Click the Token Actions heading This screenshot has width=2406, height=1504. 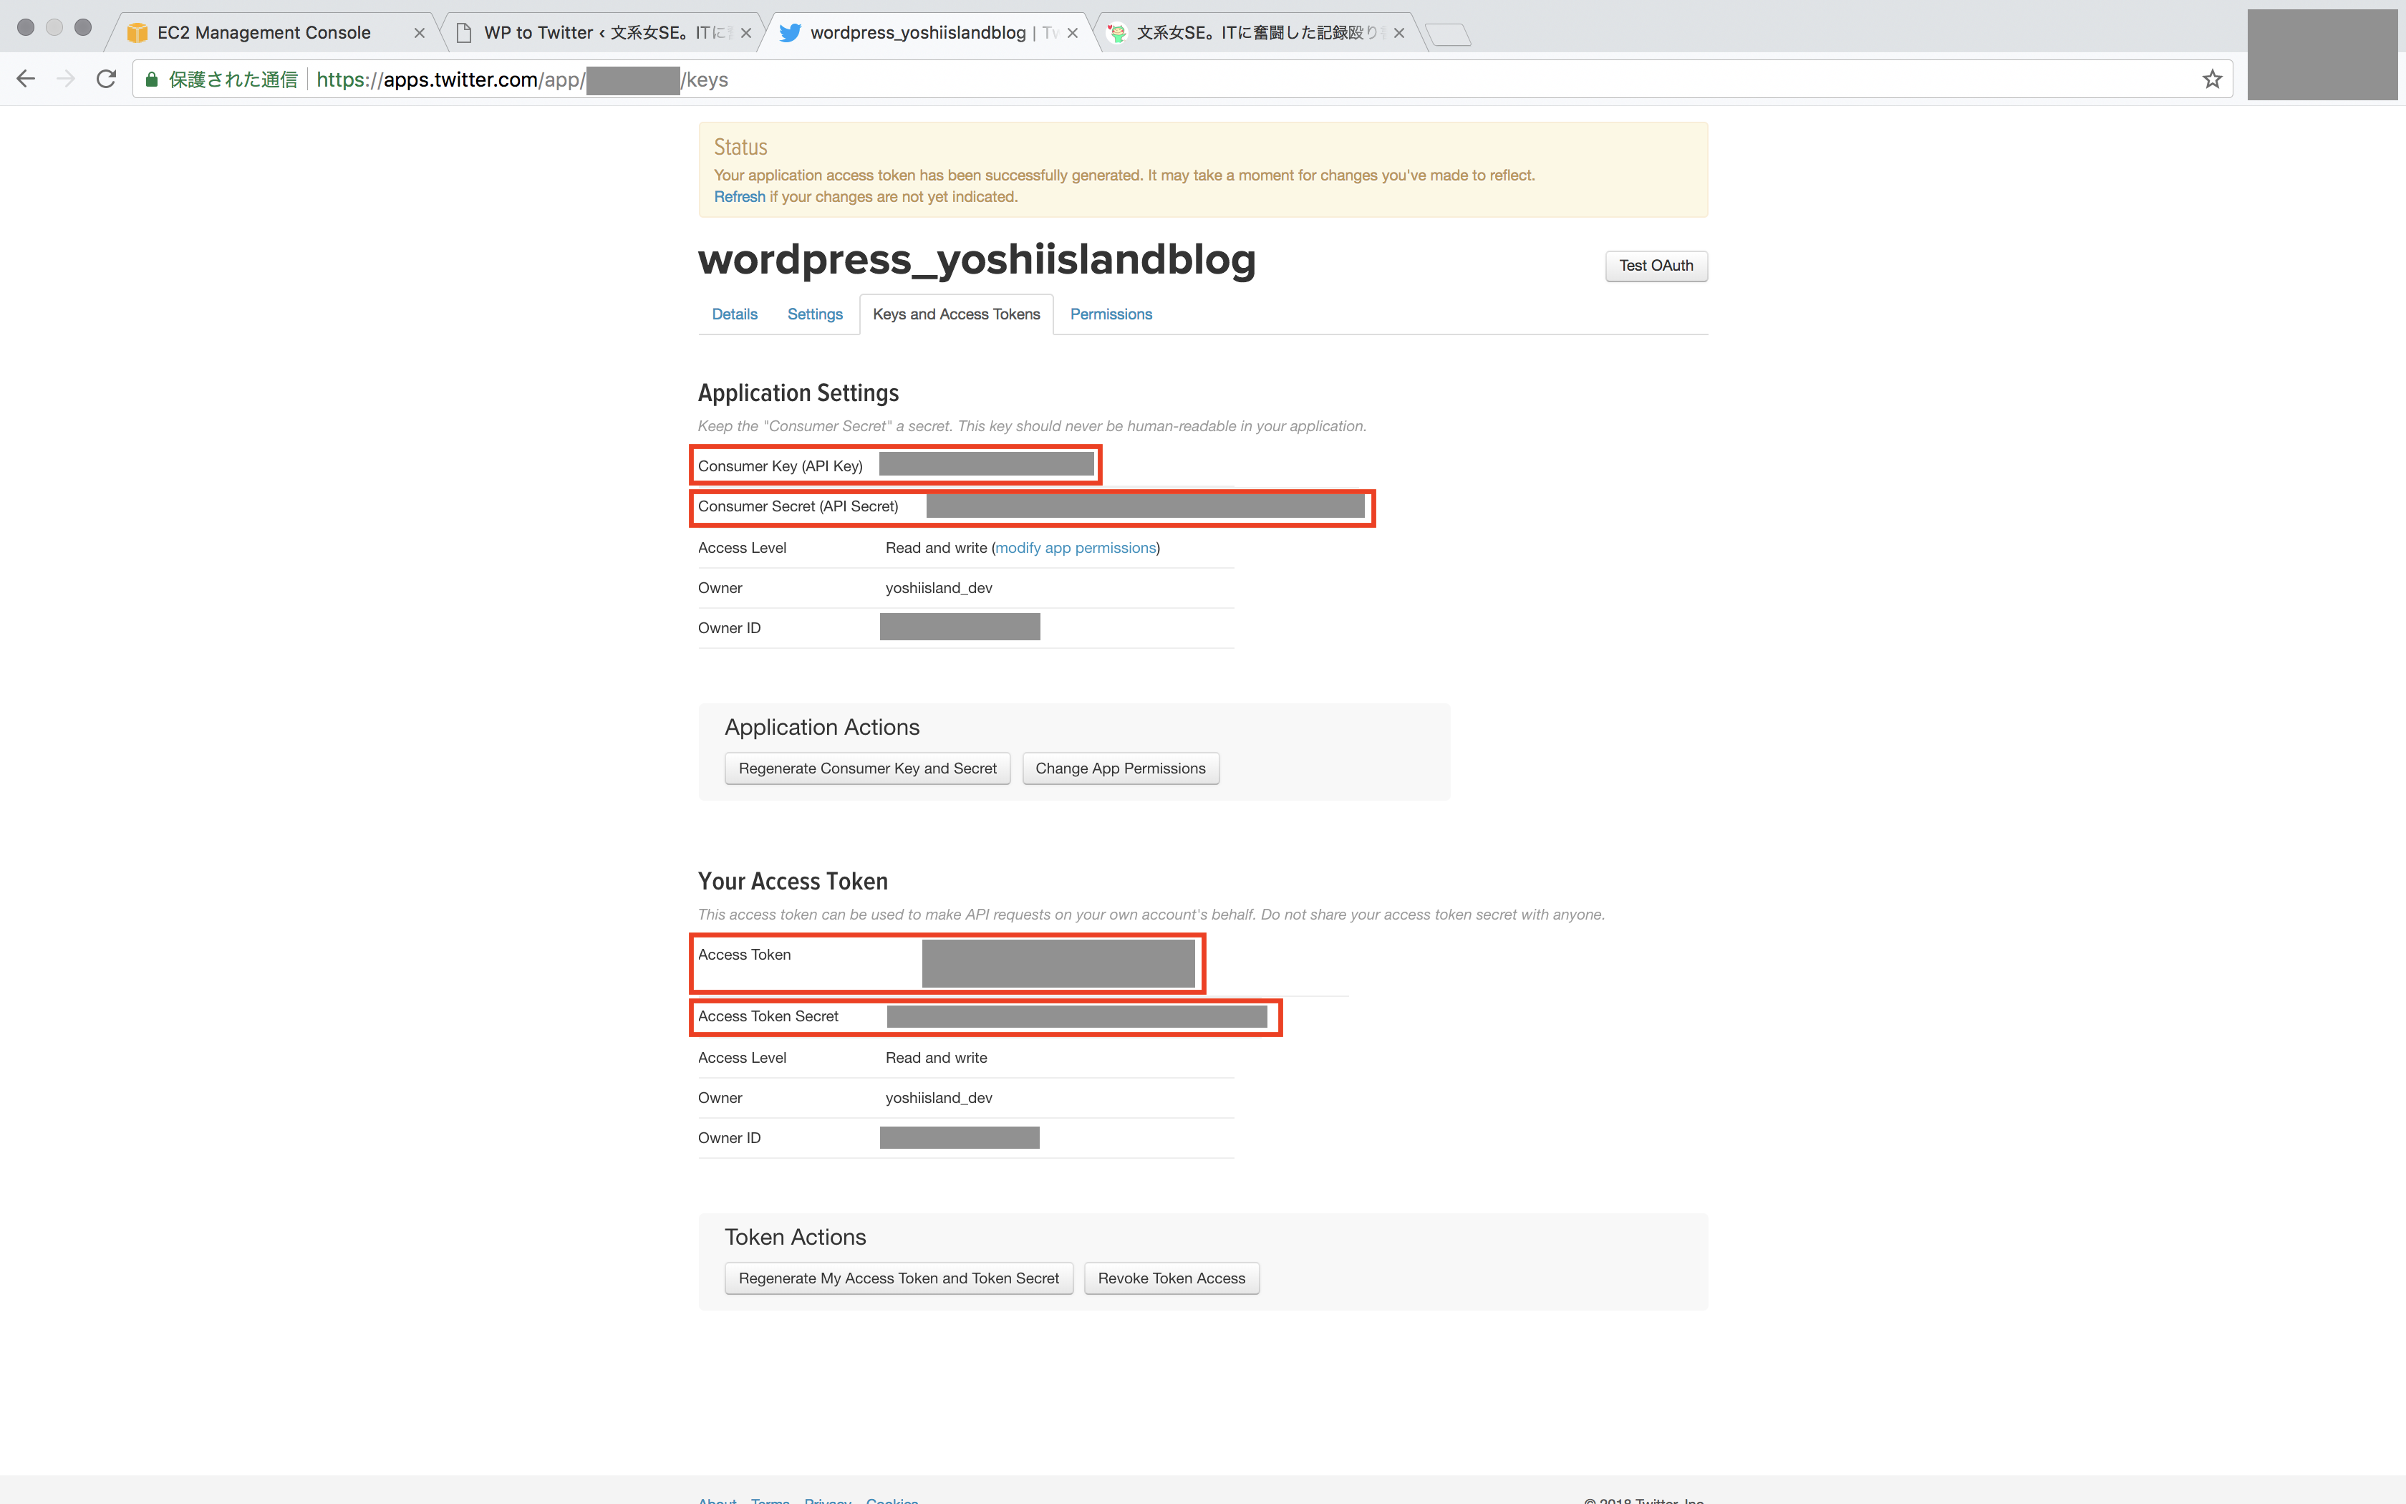point(796,1238)
